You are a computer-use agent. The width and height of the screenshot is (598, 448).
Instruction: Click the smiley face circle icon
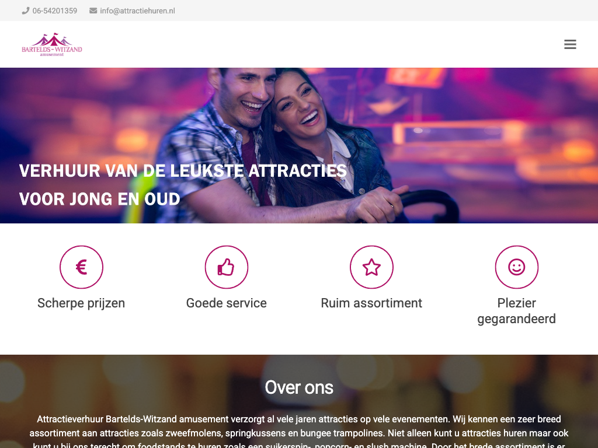tap(517, 267)
